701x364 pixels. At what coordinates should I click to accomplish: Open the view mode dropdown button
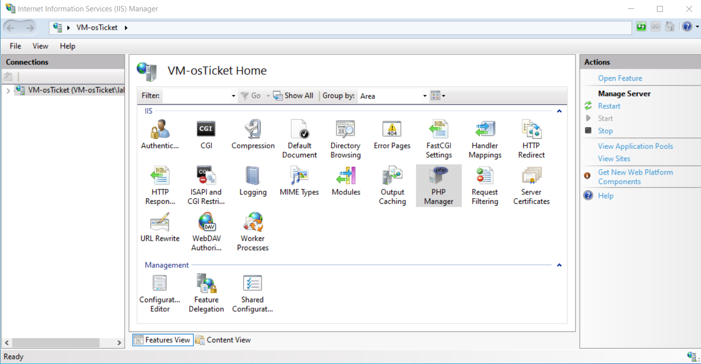pyautogui.click(x=438, y=96)
